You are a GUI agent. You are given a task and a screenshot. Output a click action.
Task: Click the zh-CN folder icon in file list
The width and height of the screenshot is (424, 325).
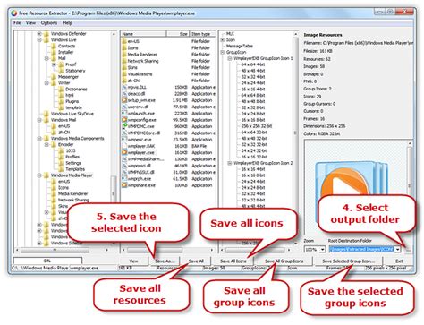124,81
